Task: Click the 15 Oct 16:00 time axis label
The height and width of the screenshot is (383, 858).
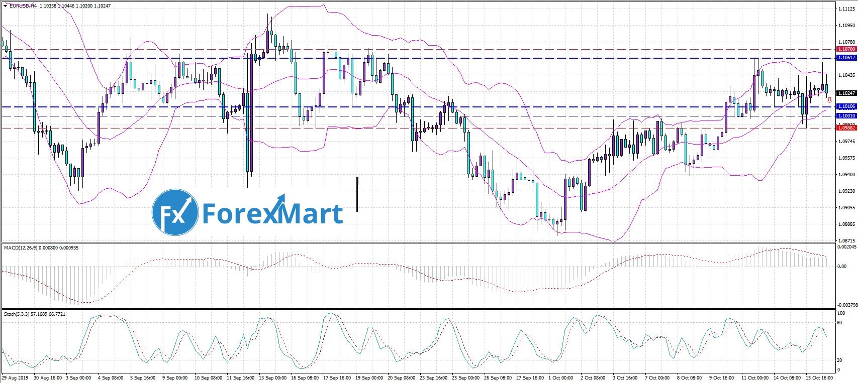Action: 820,377
